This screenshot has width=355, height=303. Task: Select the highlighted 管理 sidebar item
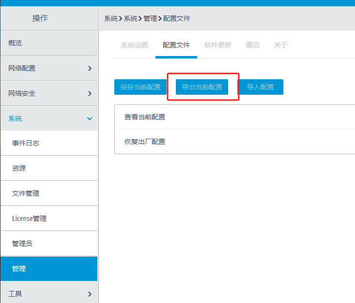[19, 269]
